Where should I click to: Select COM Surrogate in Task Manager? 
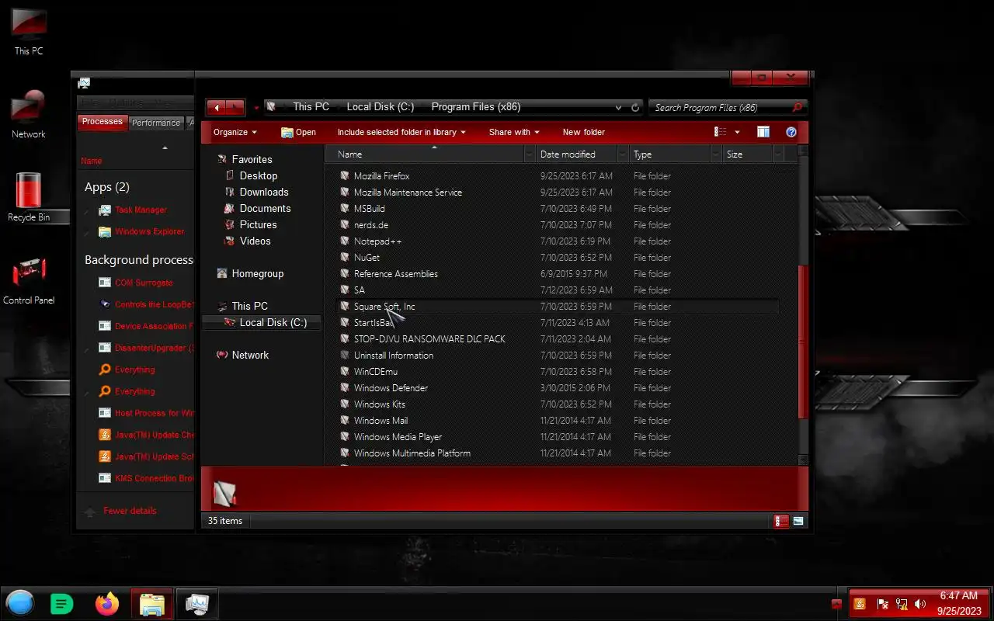(x=144, y=283)
